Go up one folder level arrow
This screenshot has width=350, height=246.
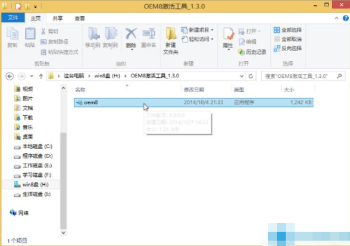(41, 77)
